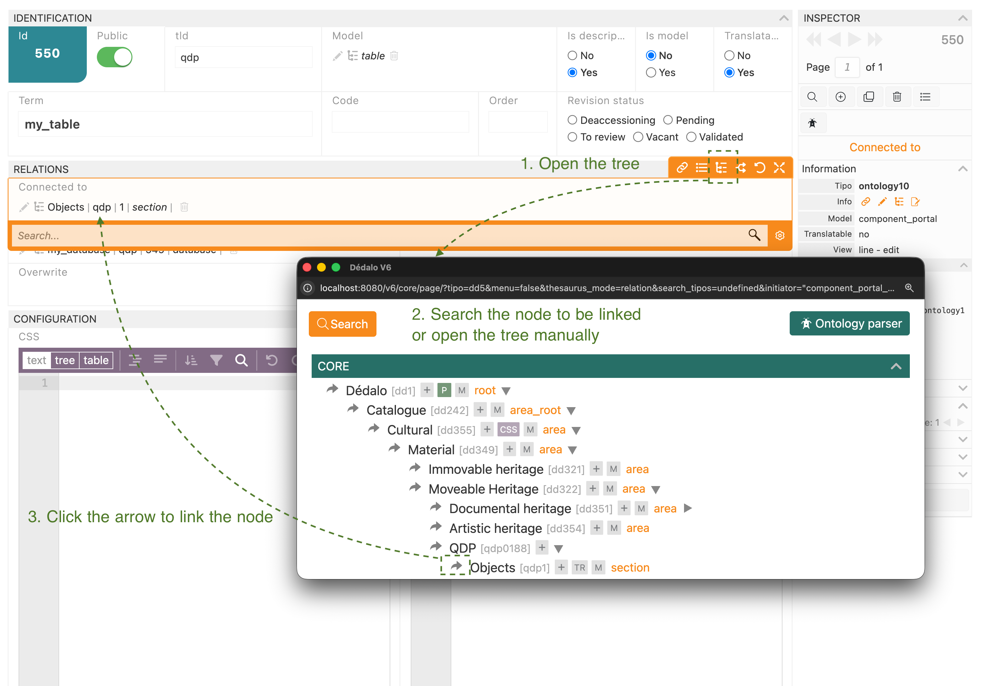Click into the tld field showing qdp
The height and width of the screenshot is (686, 985).
pyautogui.click(x=244, y=58)
